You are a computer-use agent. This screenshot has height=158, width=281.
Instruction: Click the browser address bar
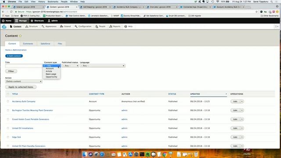point(134,12)
